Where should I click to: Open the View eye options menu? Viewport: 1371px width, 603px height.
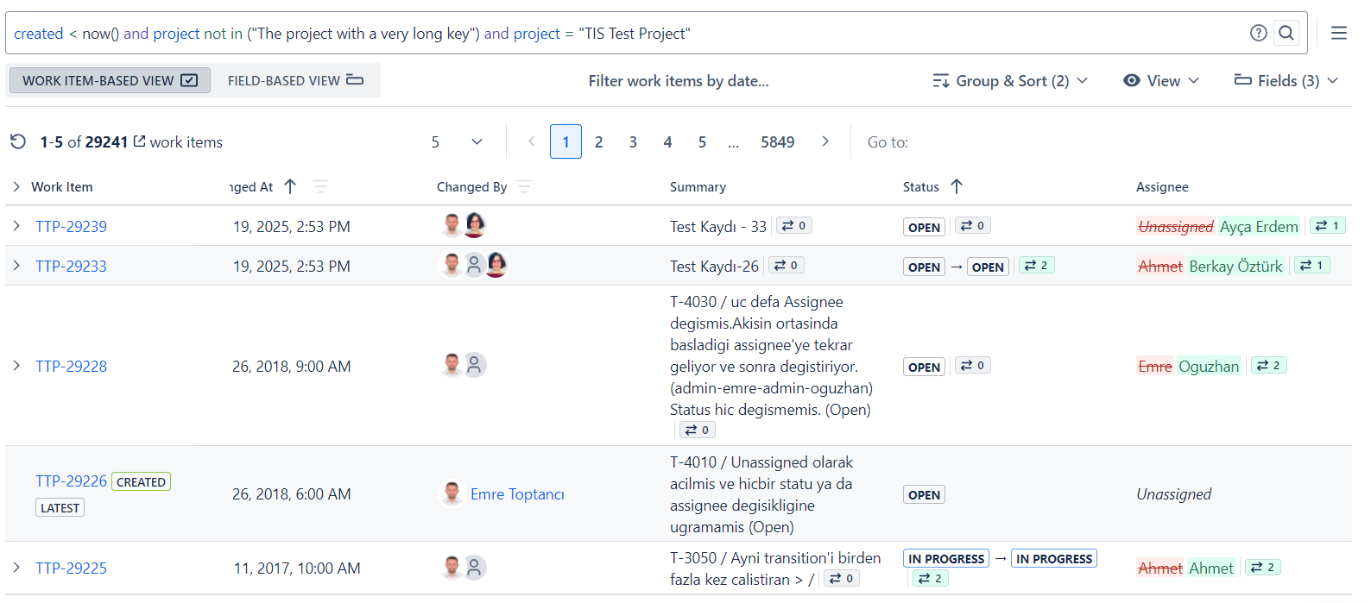(1160, 80)
